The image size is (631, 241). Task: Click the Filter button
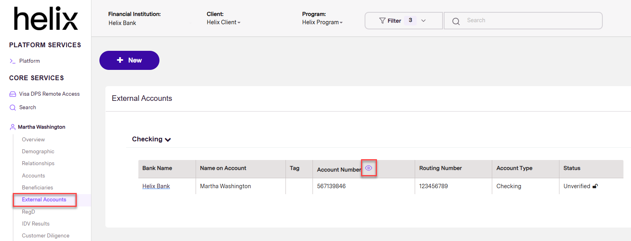[404, 21]
